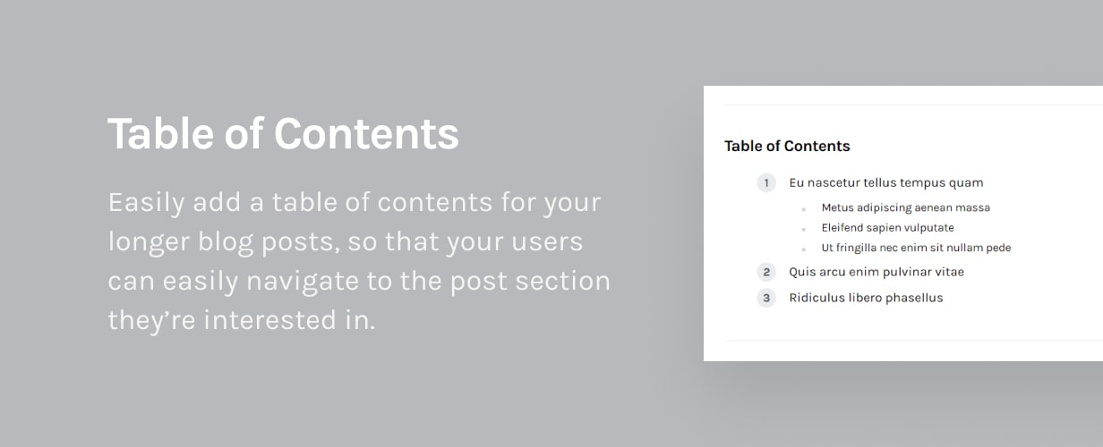The height and width of the screenshot is (447, 1103).
Task: Click 'can easily navigate to the post section' line
Action: click(359, 281)
